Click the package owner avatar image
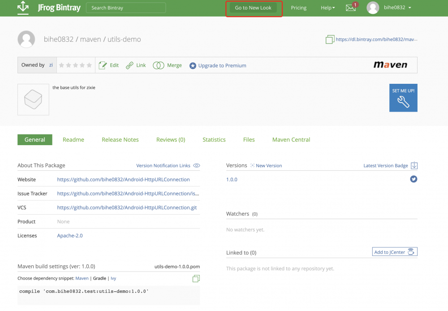This screenshot has height=311, width=448. point(26,39)
